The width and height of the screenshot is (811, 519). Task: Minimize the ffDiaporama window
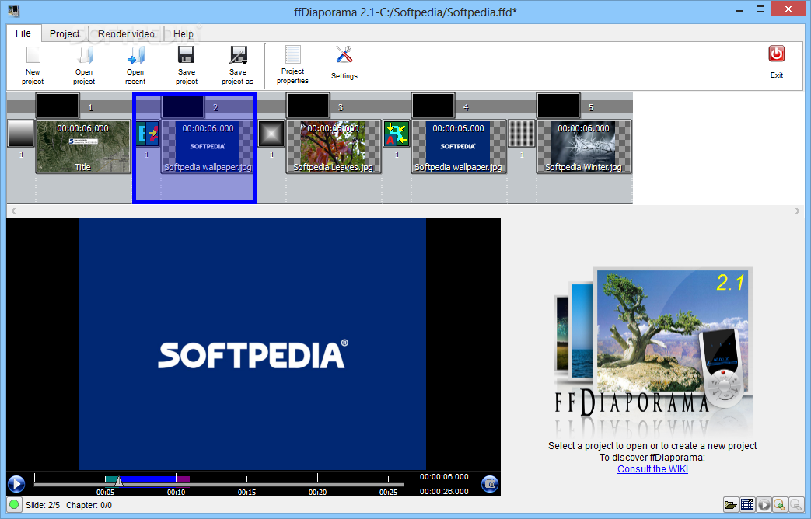click(740, 9)
